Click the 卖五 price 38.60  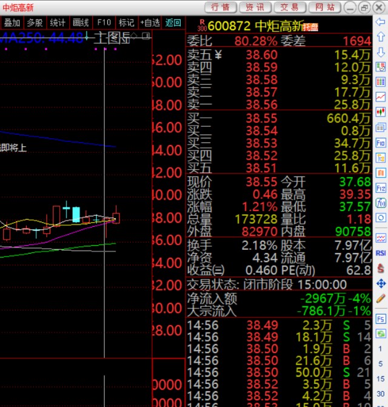[x=261, y=55]
